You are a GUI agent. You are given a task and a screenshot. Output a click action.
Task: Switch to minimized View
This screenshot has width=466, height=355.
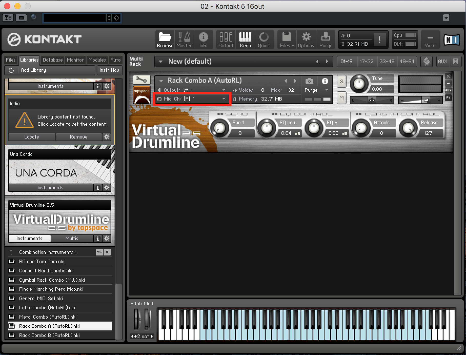tap(430, 40)
